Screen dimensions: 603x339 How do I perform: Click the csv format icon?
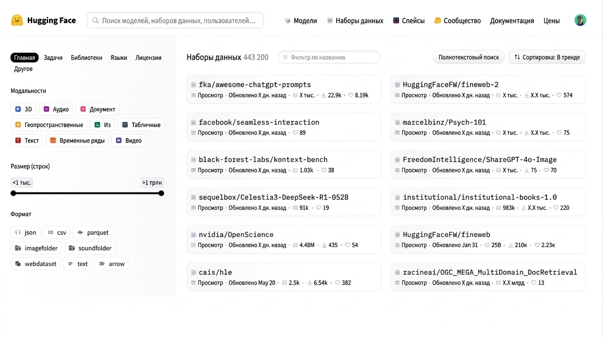pyautogui.click(x=51, y=232)
